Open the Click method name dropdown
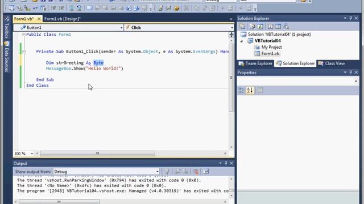The height and width of the screenshot is (204, 364). (x=231, y=28)
